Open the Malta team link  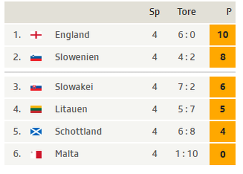67,154
